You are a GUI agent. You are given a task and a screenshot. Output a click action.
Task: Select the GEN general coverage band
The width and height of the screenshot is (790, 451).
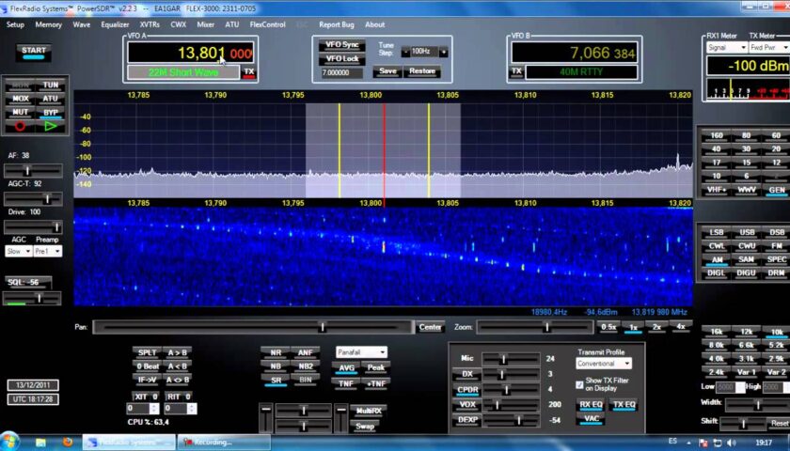tap(777, 190)
